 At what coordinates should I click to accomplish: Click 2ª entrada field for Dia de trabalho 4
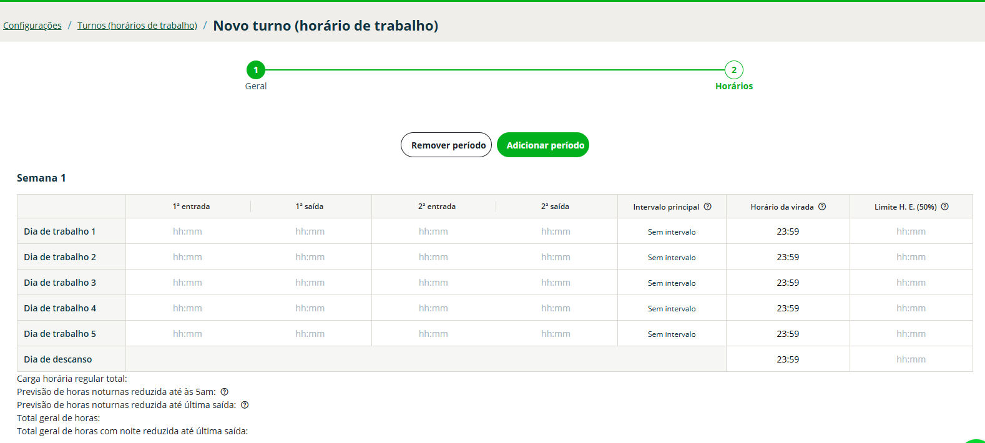point(433,308)
